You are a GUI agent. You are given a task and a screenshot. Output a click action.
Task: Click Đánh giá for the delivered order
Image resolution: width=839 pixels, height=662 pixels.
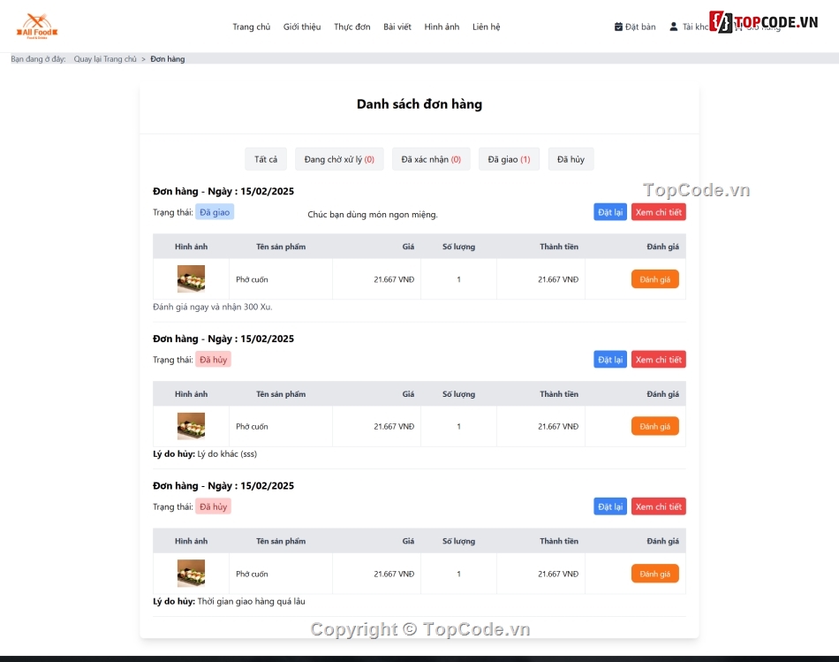pos(654,279)
